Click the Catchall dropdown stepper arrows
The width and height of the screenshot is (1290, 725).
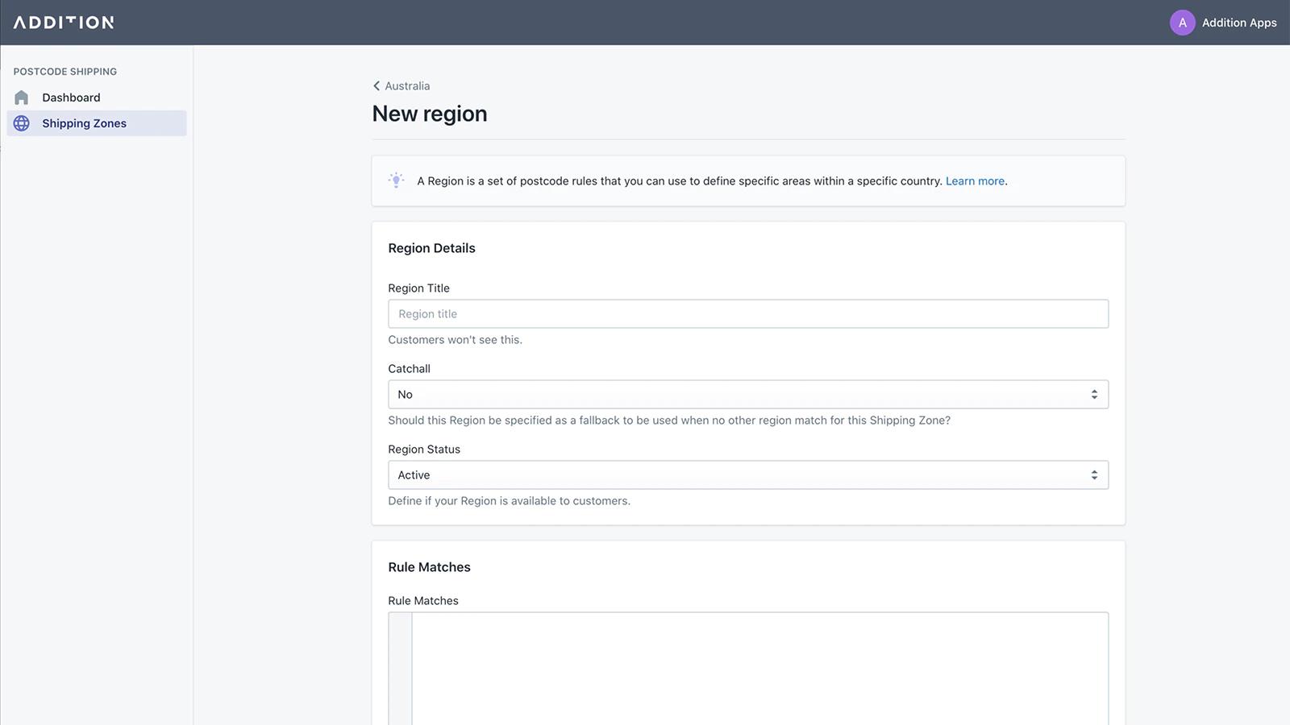coord(1094,394)
